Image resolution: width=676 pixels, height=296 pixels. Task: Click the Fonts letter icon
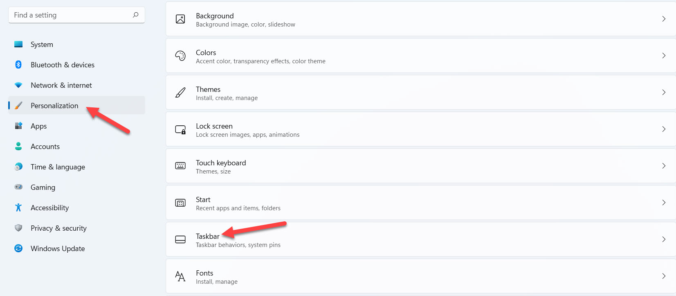[x=180, y=276]
